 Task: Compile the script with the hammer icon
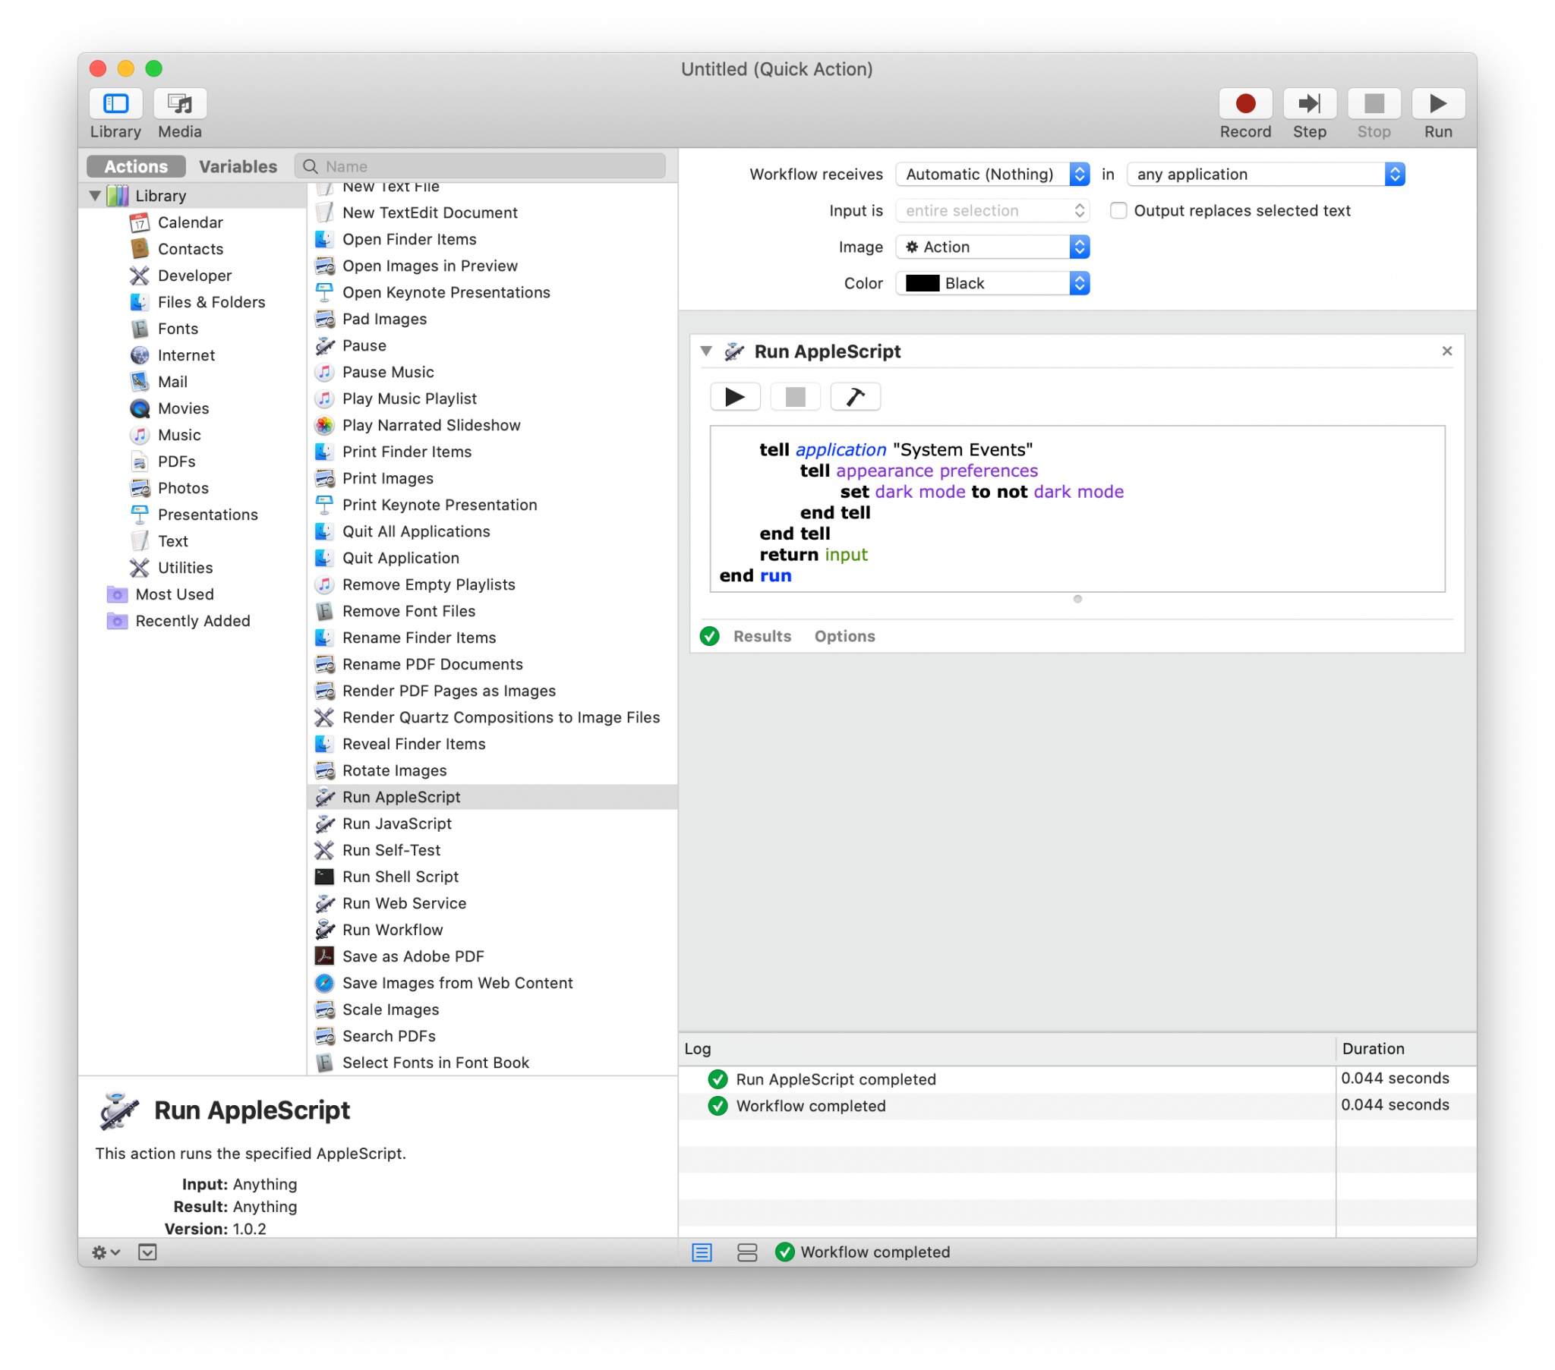(x=855, y=396)
